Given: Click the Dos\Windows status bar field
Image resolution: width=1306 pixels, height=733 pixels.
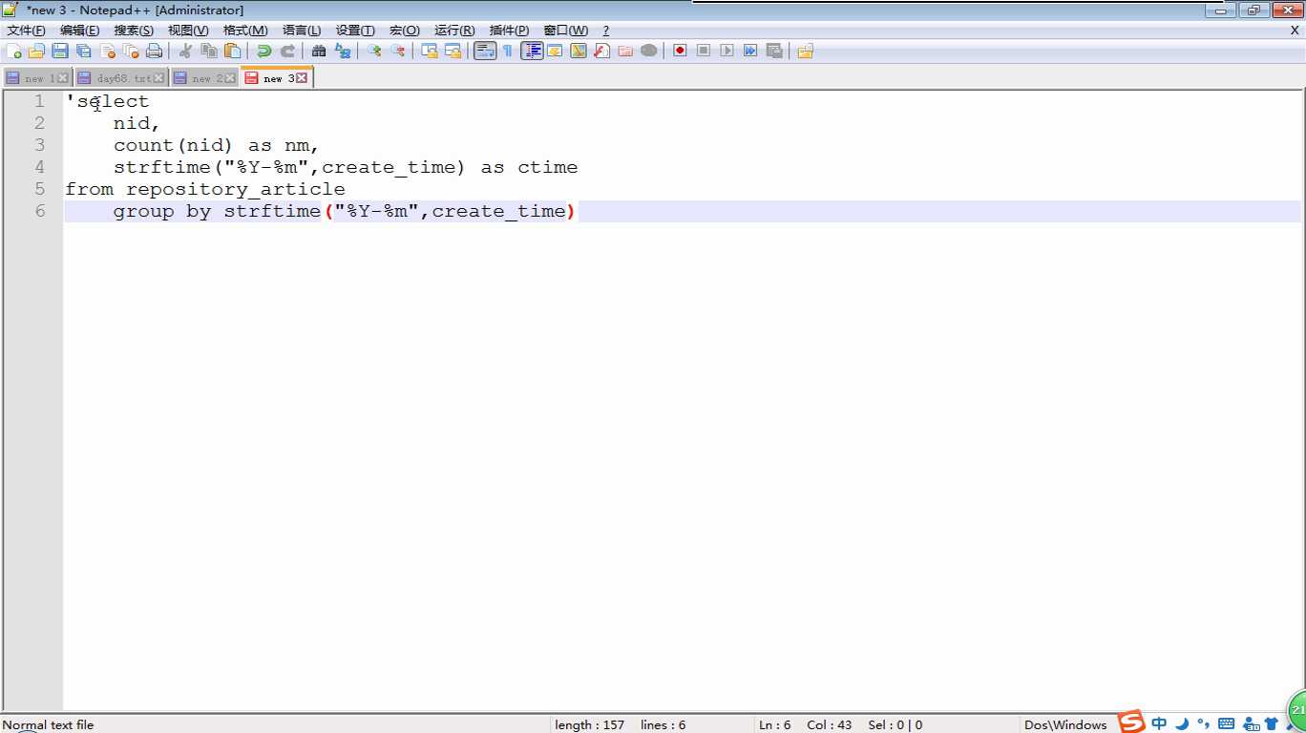Looking at the screenshot, I should (x=1065, y=724).
